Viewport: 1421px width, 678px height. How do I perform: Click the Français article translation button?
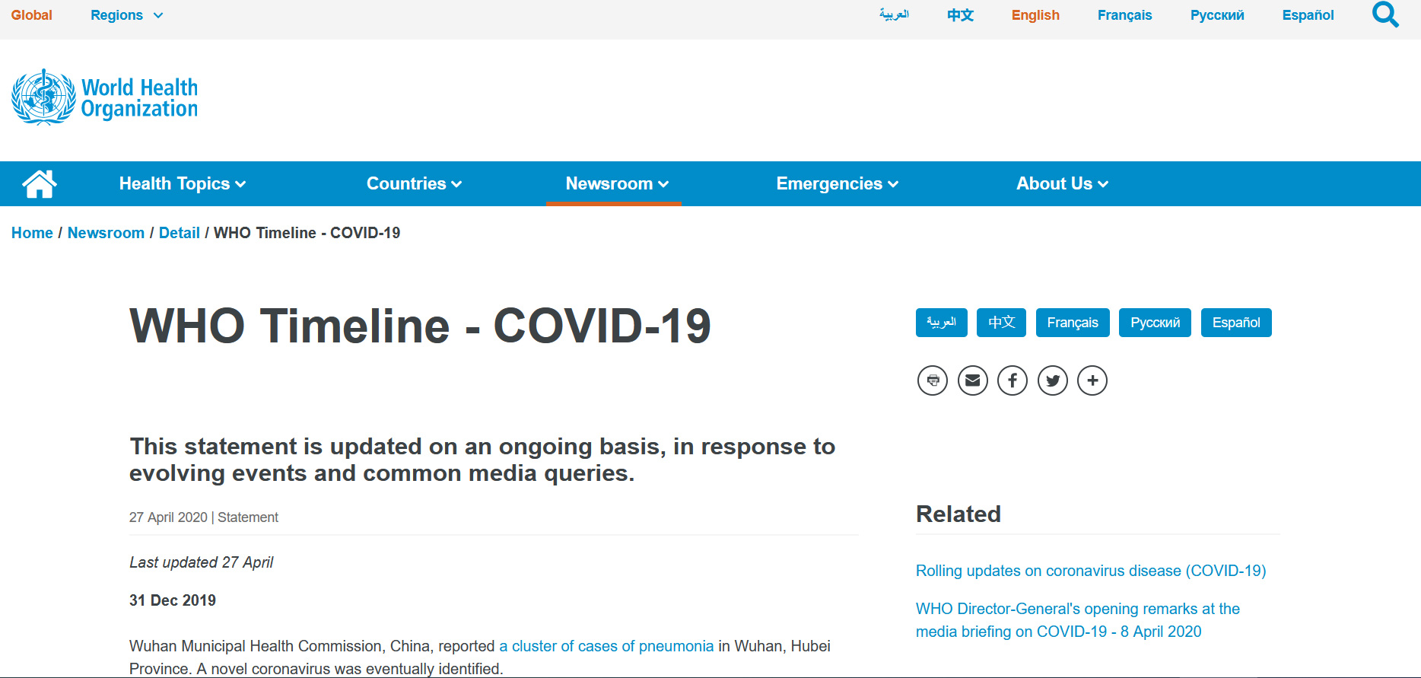click(1073, 323)
